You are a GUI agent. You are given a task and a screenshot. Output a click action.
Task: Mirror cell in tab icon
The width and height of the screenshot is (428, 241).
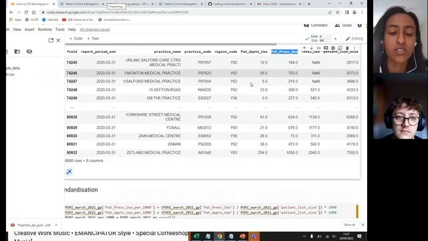[340, 48]
